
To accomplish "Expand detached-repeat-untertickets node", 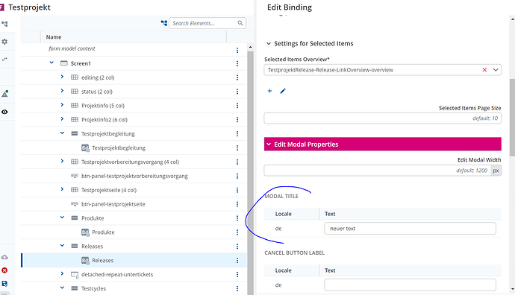I will point(62,273).
